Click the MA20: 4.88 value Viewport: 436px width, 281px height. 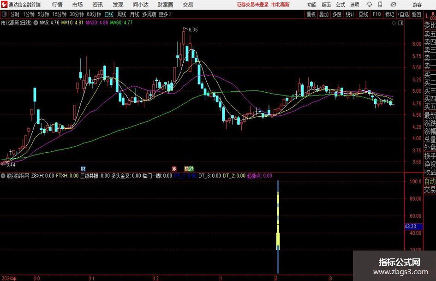point(97,23)
